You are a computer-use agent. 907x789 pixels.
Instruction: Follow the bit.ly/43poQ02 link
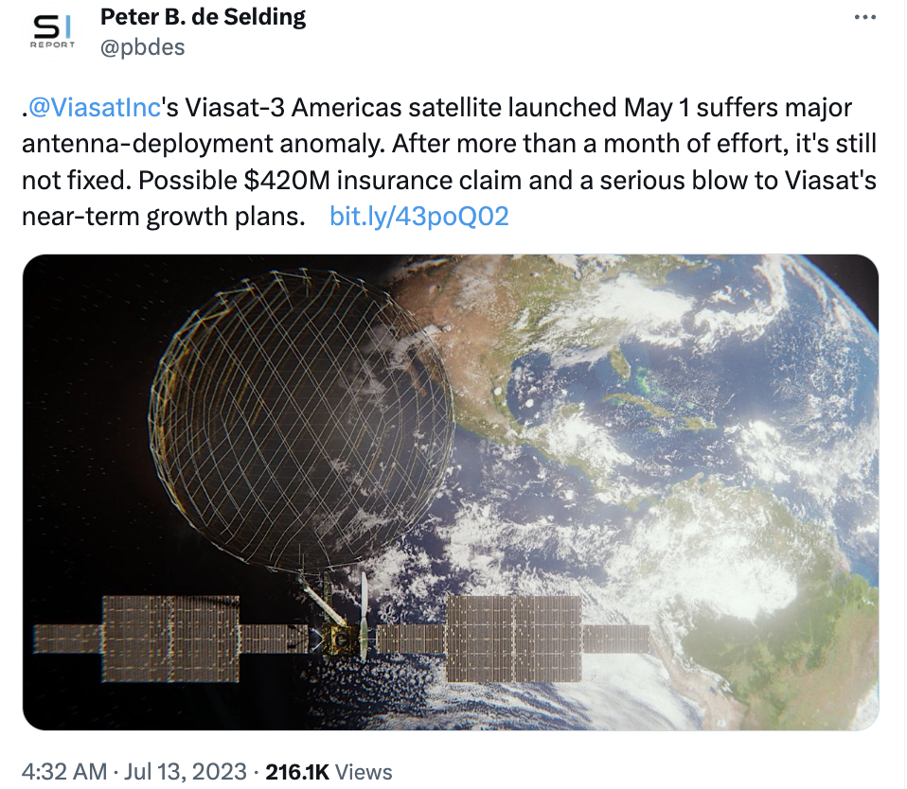pyautogui.click(x=418, y=217)
